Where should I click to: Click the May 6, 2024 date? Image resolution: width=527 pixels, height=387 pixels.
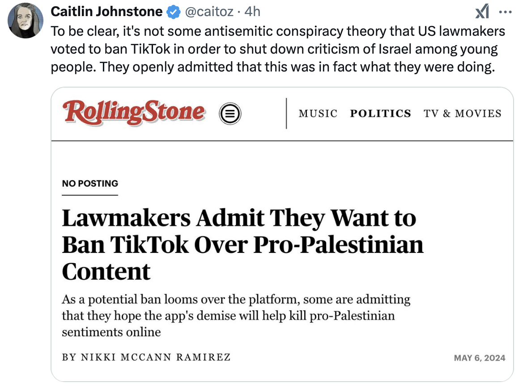click(x=480, y=358)
